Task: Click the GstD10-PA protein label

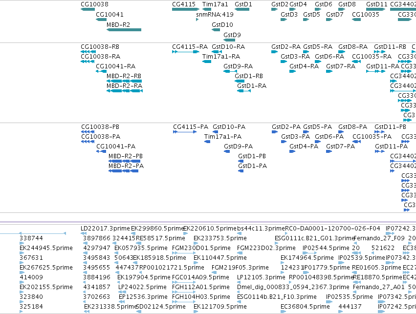Action: pos(229,127)
